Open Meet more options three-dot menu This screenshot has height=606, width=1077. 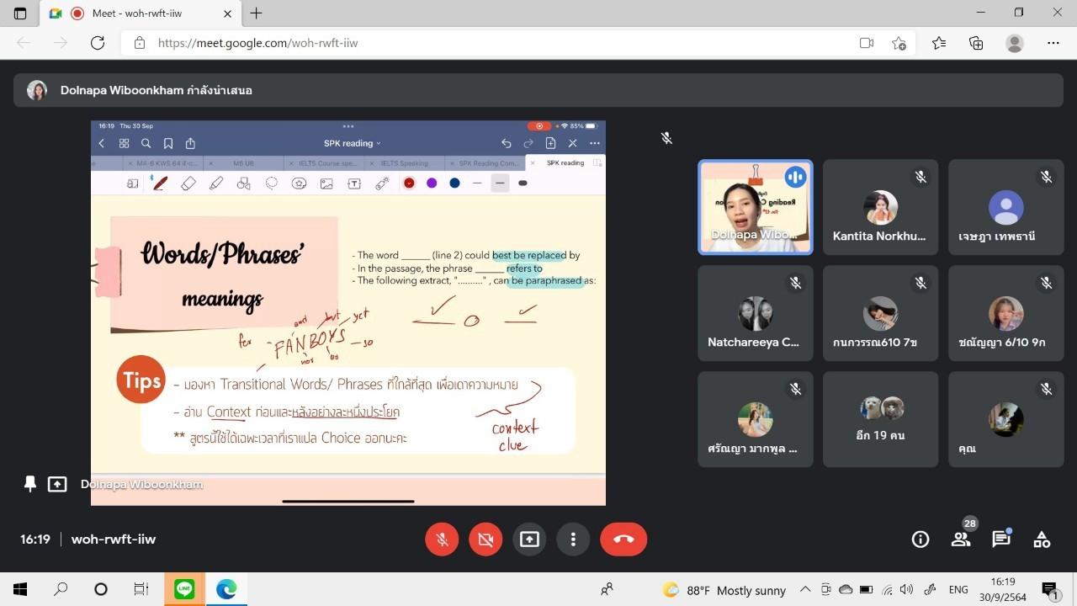(x=573, y=540)
